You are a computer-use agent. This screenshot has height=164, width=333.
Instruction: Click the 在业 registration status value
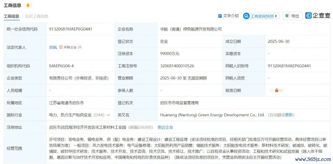(164, 41)
